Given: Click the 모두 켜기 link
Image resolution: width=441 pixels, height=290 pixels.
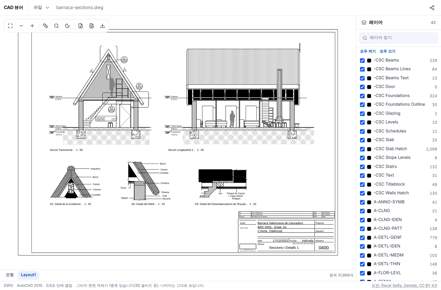Looking at the screenshot, I should point(368,51).
